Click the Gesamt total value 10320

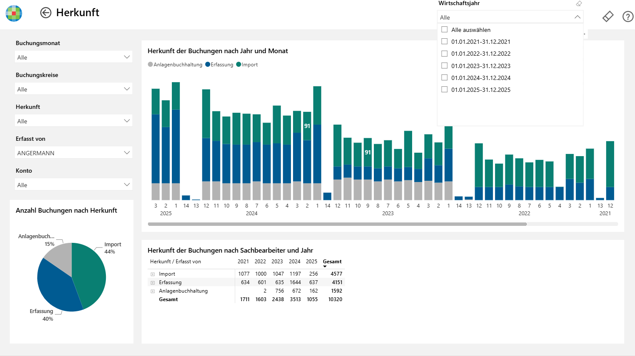click(335, 299)
